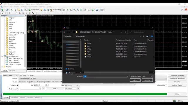188x105 pixels.
Task: Click the refresh icon in the address bar
Action: coord(125,32)
